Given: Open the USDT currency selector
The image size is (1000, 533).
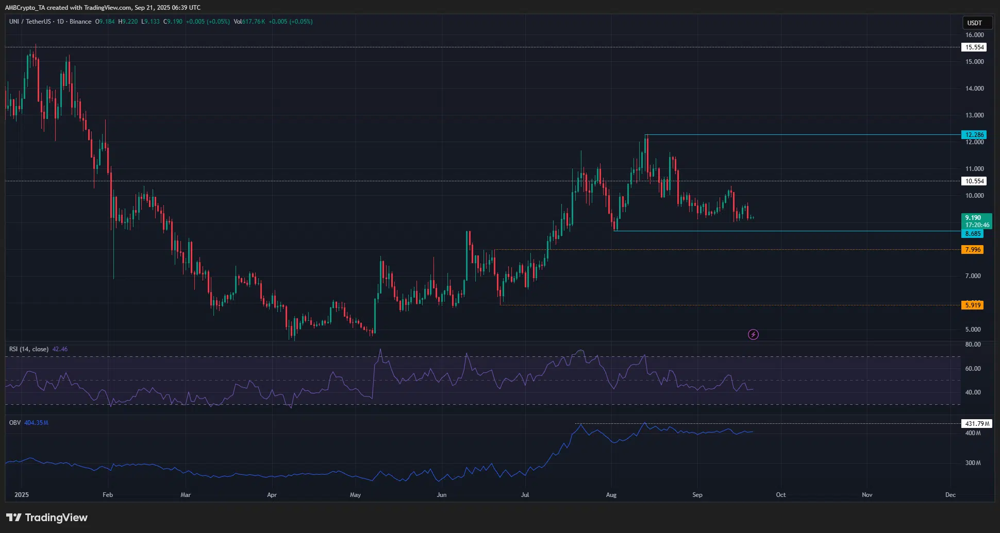Looking at the screenshot, I should (974, 23).
